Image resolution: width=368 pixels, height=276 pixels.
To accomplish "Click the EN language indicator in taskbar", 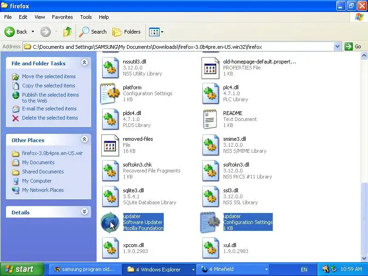I will pos(304,270).
